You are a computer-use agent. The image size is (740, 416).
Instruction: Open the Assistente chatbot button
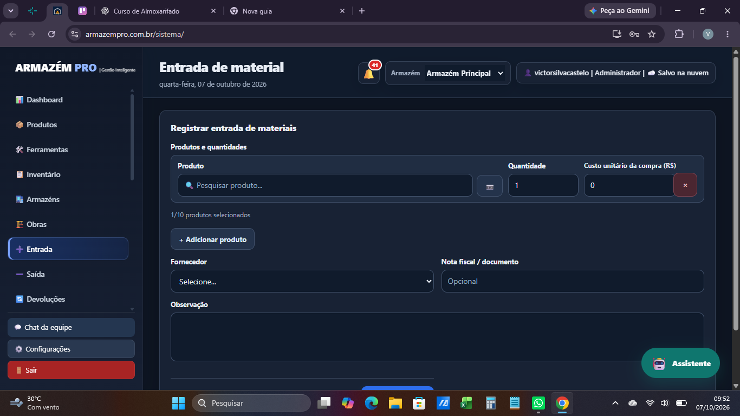pos(680,363)
